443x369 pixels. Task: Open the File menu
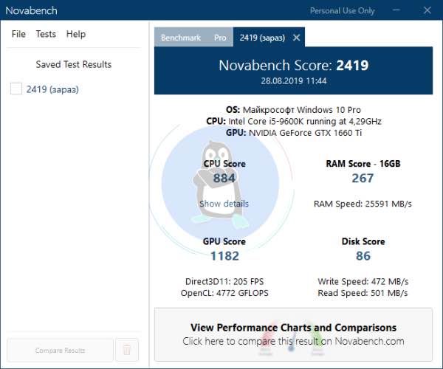[18, 34]
